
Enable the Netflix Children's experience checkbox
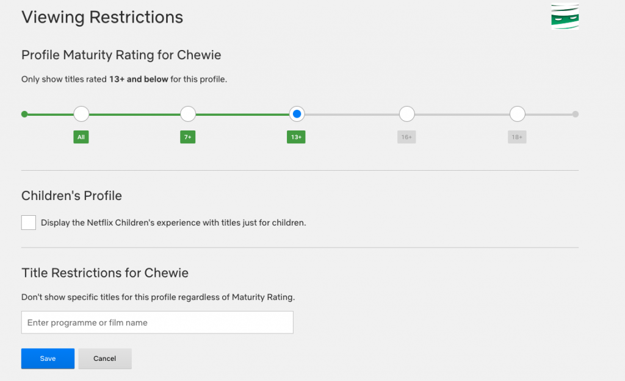(x=29, y=223)
